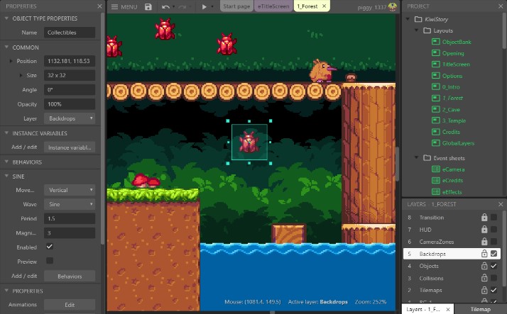Click the Opacity value field
This screenshot has height=314, width=507.
(70, 104)
